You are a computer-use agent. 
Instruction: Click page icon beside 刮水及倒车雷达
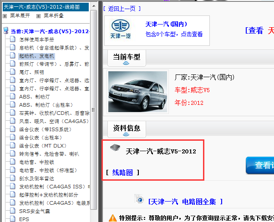tap(13, 178)
